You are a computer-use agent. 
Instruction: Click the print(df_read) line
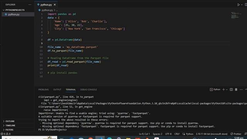coord(58,65)
